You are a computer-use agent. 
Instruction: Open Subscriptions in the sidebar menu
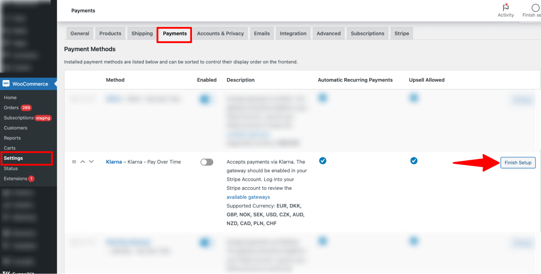coord(18,118)
